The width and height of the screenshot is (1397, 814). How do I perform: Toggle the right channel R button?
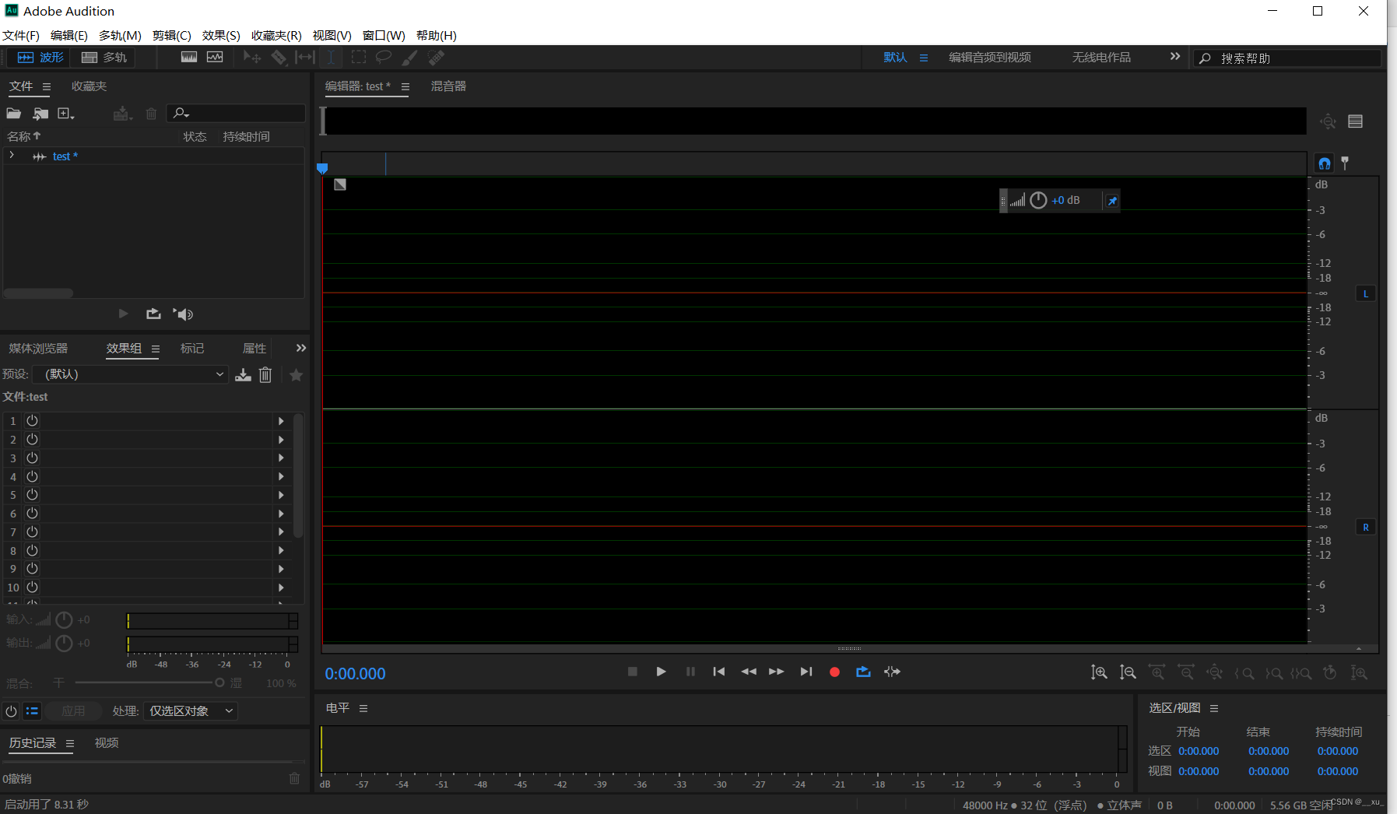pos(1366,527)
